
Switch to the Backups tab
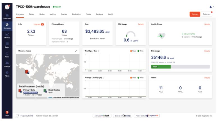[99, 14]
